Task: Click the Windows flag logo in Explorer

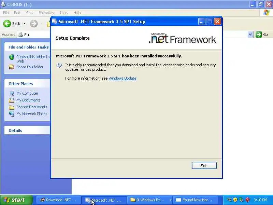Action: click(267, 13)
